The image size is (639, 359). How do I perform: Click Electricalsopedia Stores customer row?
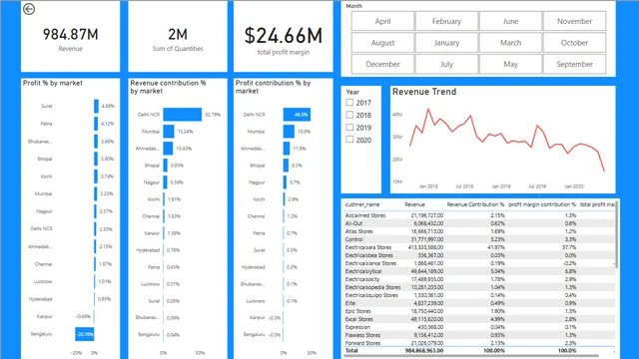click(x=479, y=287)
